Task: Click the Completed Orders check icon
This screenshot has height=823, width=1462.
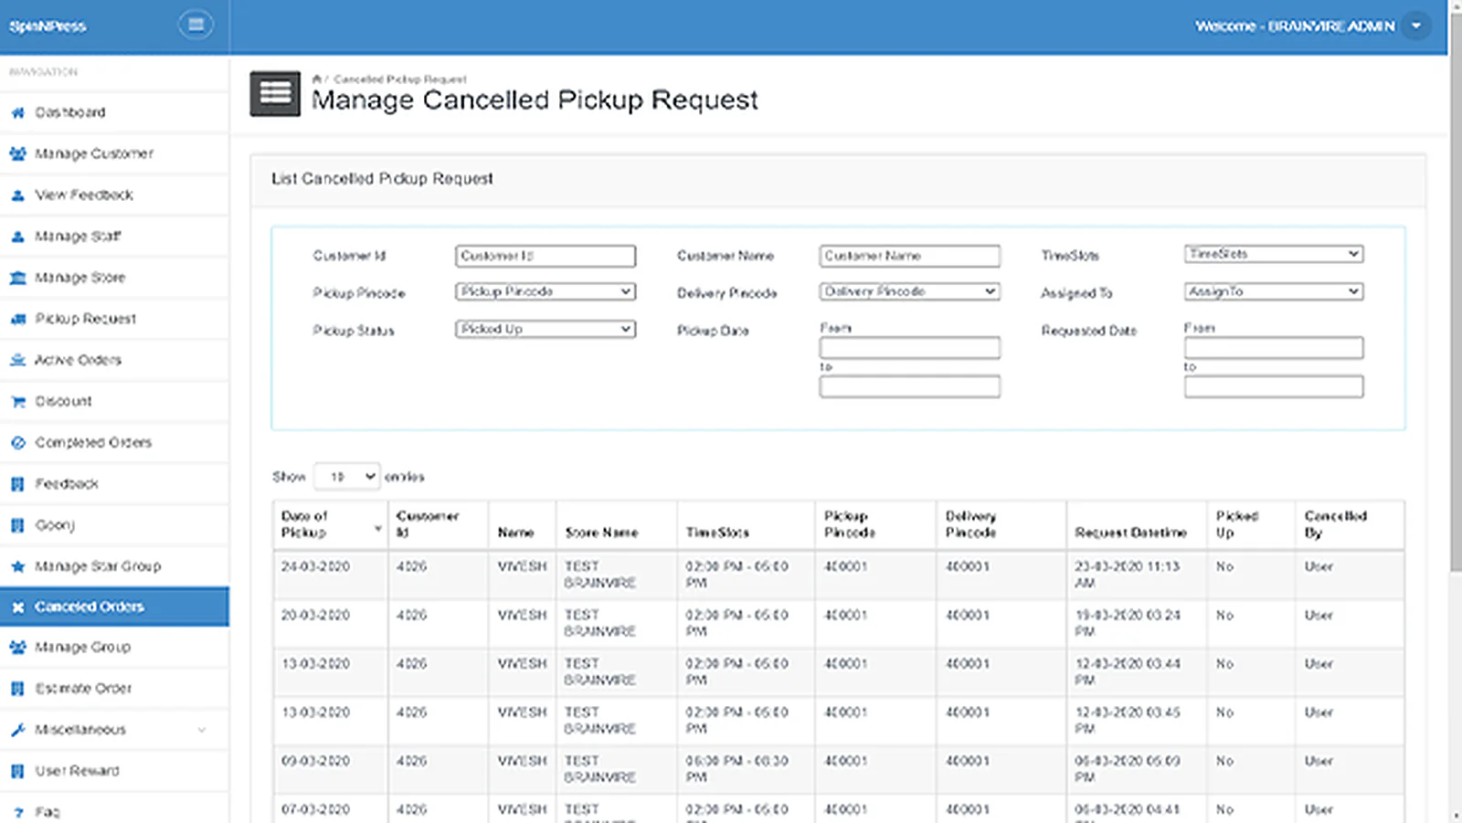Action: coord(17,442)
